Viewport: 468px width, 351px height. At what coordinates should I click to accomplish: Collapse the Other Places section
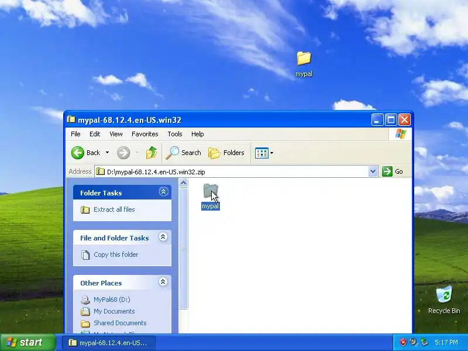point(163,282)
